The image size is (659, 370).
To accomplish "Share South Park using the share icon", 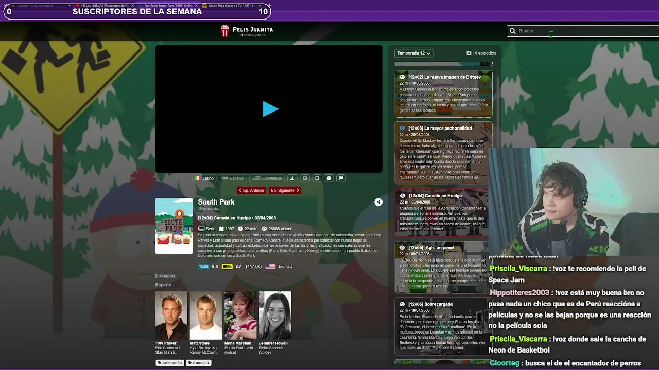I will (378, 202).
